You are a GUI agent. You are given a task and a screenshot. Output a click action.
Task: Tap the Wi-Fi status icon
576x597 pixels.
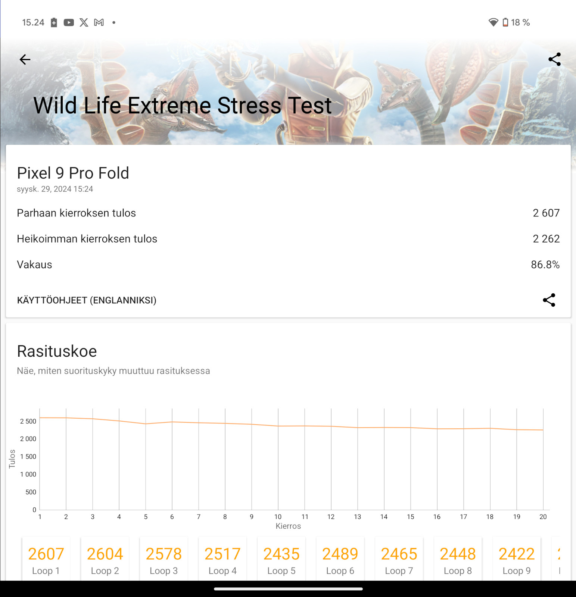pos(493,23)
